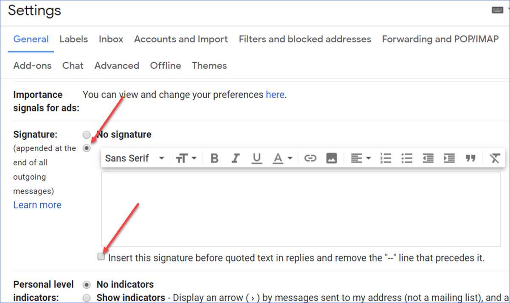Choose Show indicators for personal level indicators
The width and height of the screenshot is (510, 303).
click(x=87, y=298)
